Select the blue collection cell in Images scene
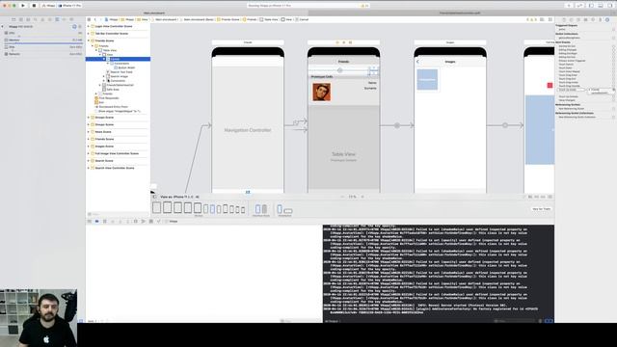The height and width of the screenshot is (347, 617). point(427,79)
